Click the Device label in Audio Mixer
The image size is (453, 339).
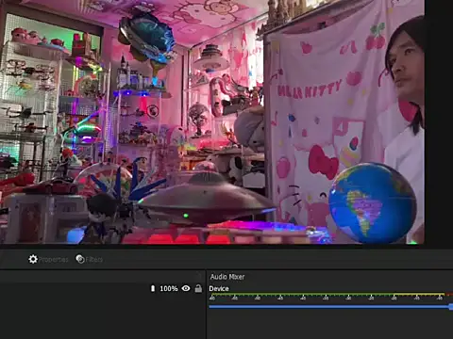click(x=219, y=288)
